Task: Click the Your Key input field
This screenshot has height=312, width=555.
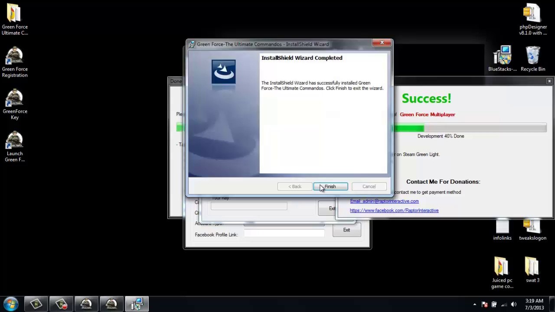Action: pos(249,206)
